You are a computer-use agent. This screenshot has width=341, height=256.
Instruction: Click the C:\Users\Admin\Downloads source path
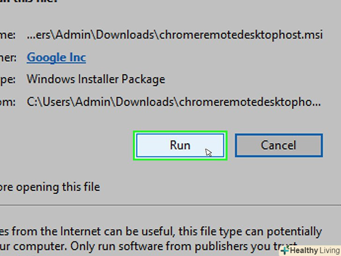click(x=173, y=102)
